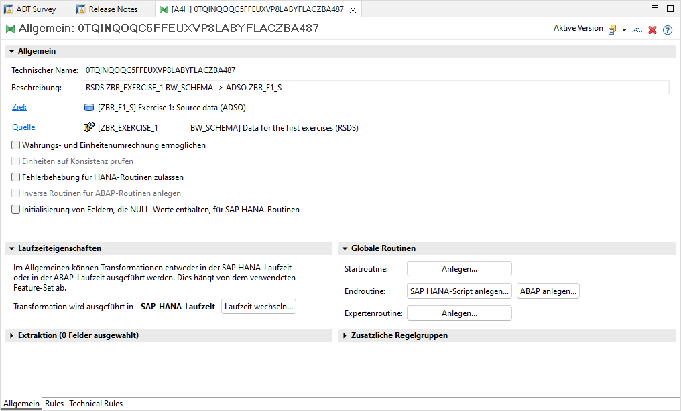Open the version history icon next to Aktive Version
This screenshot has width=681, height=411.
click(613, 29)
